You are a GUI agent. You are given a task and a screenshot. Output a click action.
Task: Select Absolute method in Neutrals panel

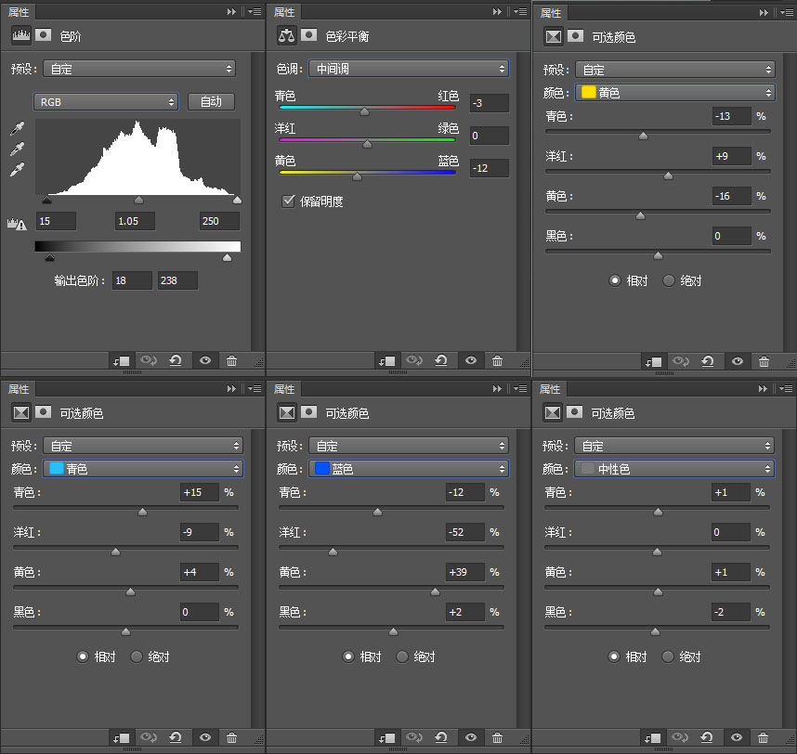tap(668, 656)
